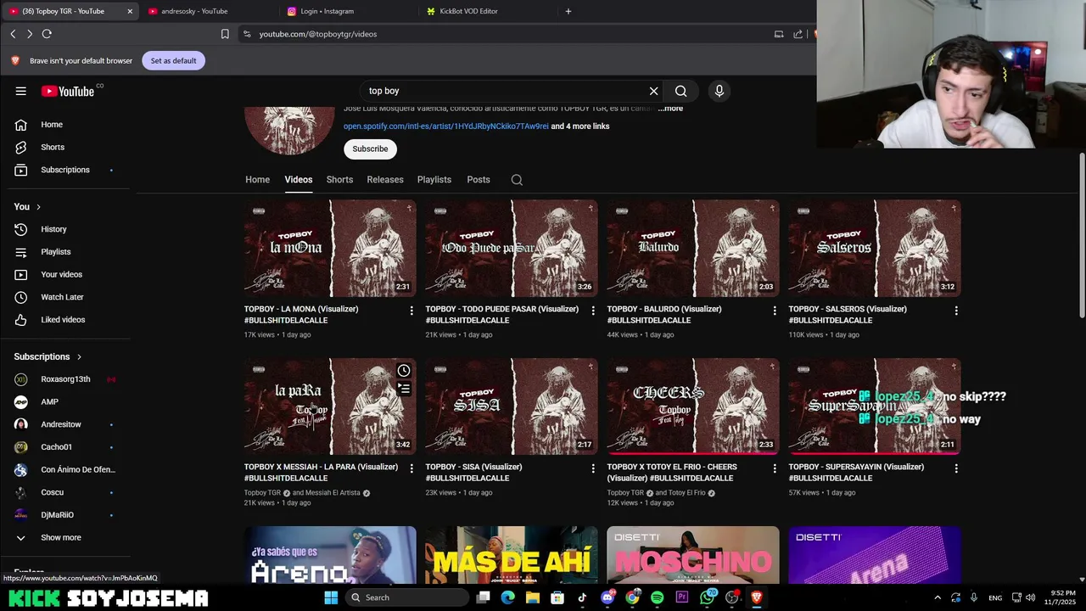The height and width of the screenshot is (611, 1086).
Task: Open options menu for SALSEROS video
Action: 956,311
